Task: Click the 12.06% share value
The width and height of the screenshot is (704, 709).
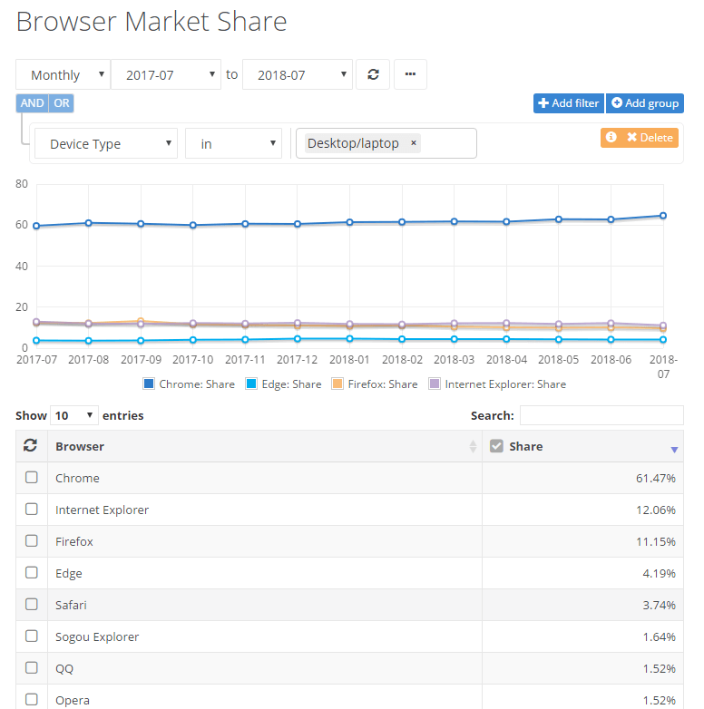Action: click(656, 510)
